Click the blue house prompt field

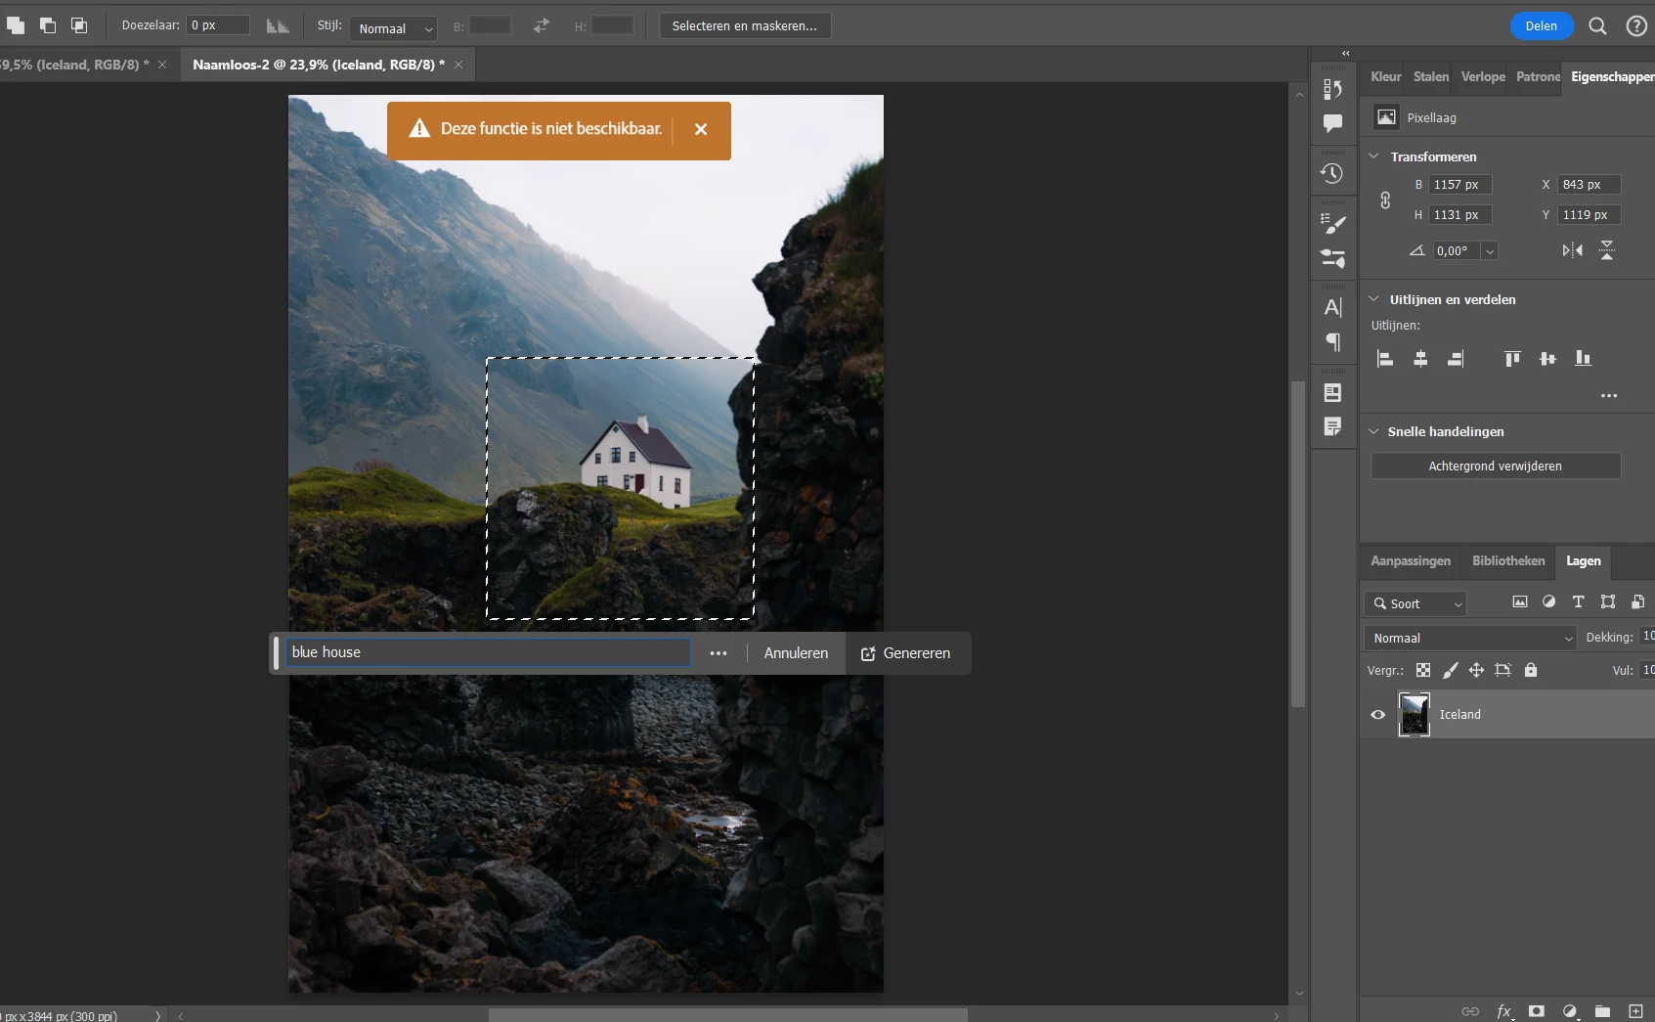coord(488,652)
